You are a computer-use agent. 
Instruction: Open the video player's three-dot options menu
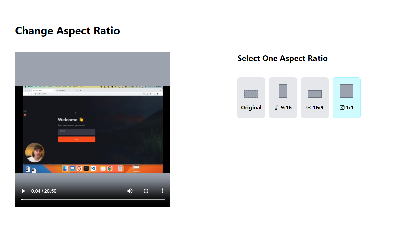pos(162,191)
